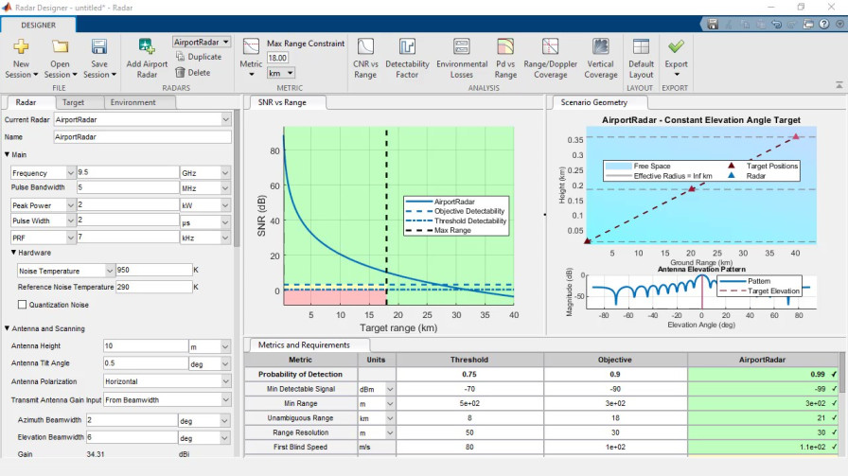The height and width of the screenshot is (476, 848).
Task: Collapse the Main section
Action: [8, 154]
